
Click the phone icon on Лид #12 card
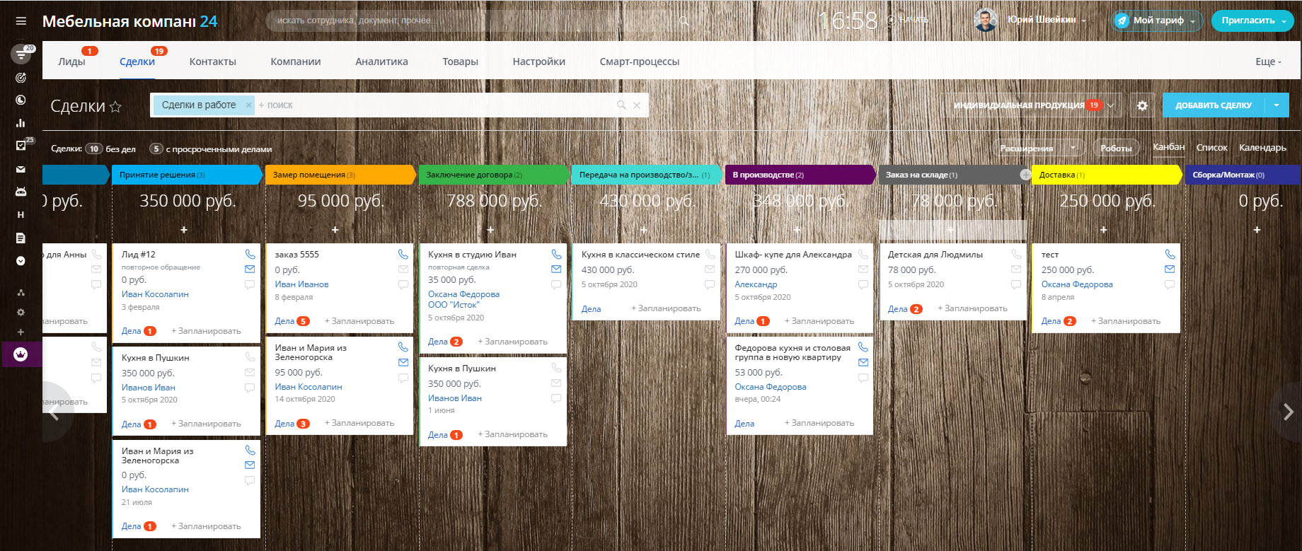click(x=250, y=254)
